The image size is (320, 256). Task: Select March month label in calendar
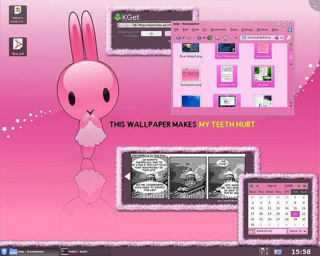(272, 186)
